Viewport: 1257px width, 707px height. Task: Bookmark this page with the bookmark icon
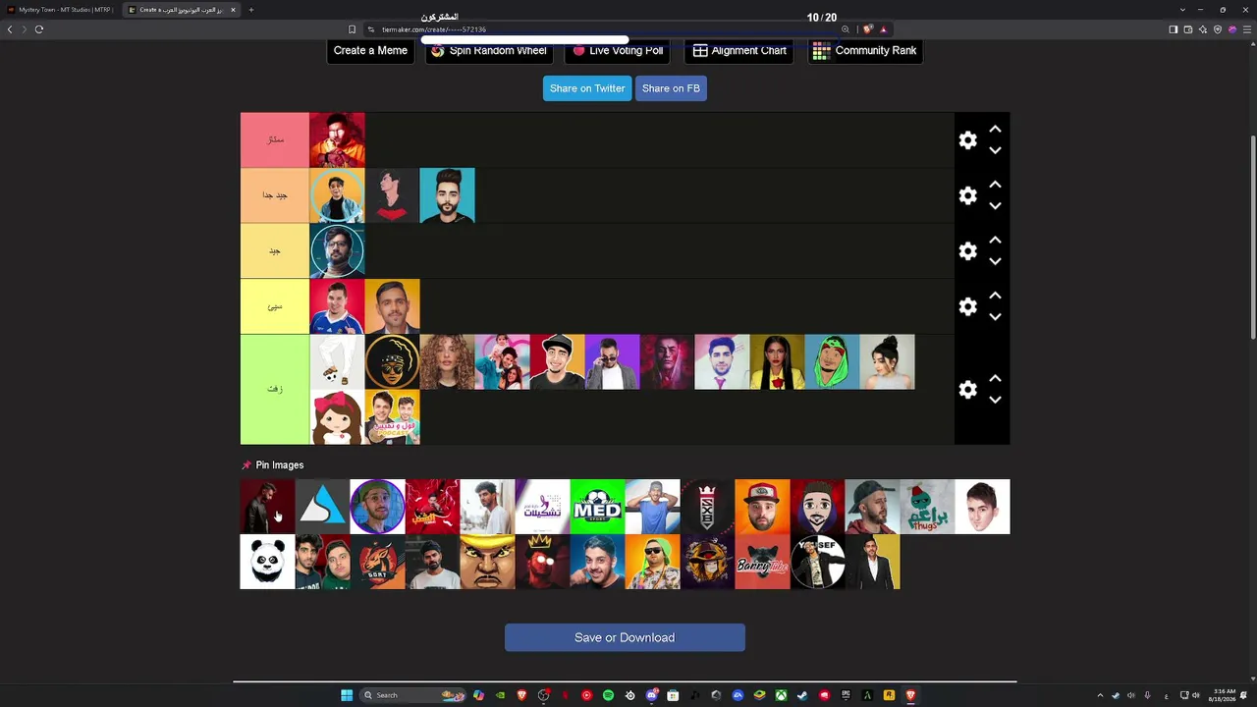[352, 29]
